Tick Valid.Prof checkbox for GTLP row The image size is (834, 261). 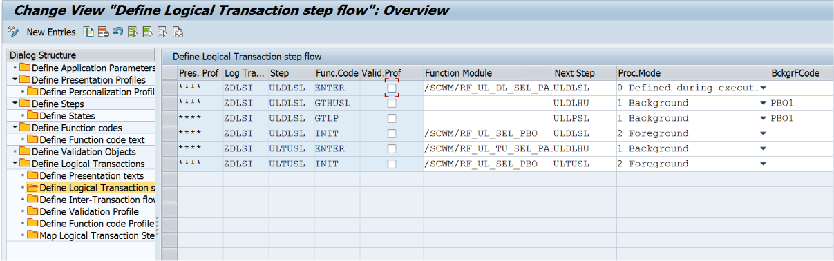[392, 119]
